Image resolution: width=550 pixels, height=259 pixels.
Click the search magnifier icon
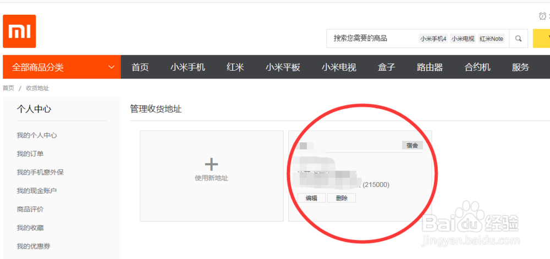point(519,38)
